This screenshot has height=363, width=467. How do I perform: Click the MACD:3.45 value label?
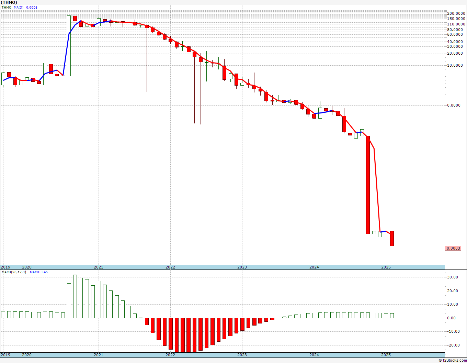[x=39, y=272]
